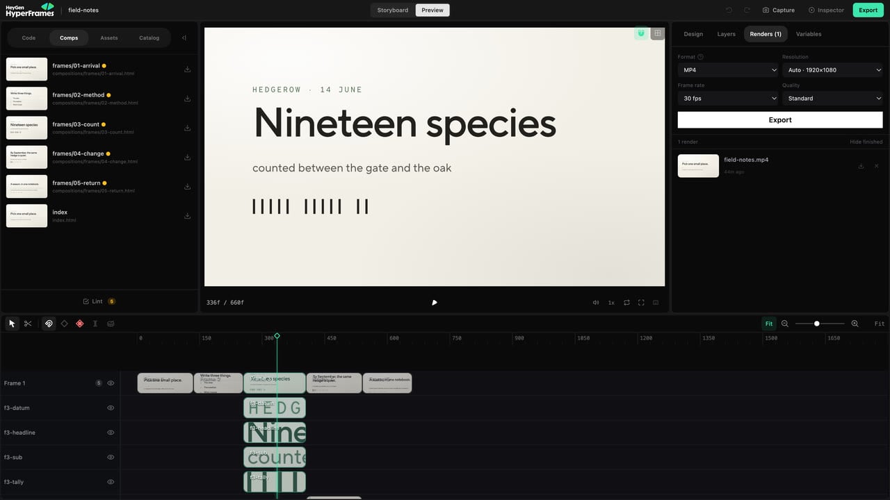
Task: Click the Format help question-mark icon
Action: pyautogui.click(x=700, y=57)
